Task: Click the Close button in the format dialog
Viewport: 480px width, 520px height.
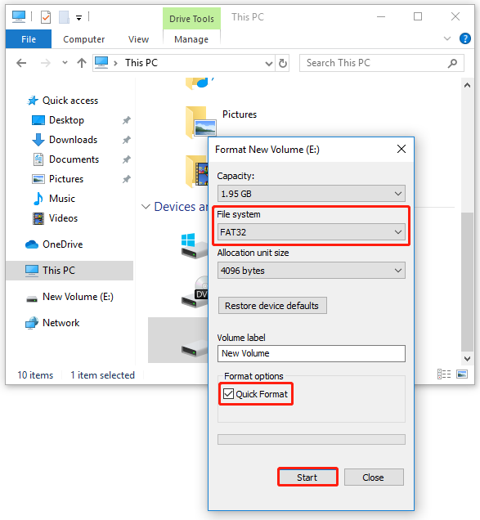Action: [x=374, y=477]
